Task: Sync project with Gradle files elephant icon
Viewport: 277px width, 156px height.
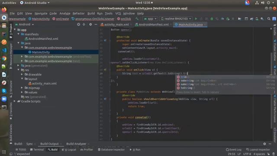Action: pyautogui.click(x=251, y=19)
